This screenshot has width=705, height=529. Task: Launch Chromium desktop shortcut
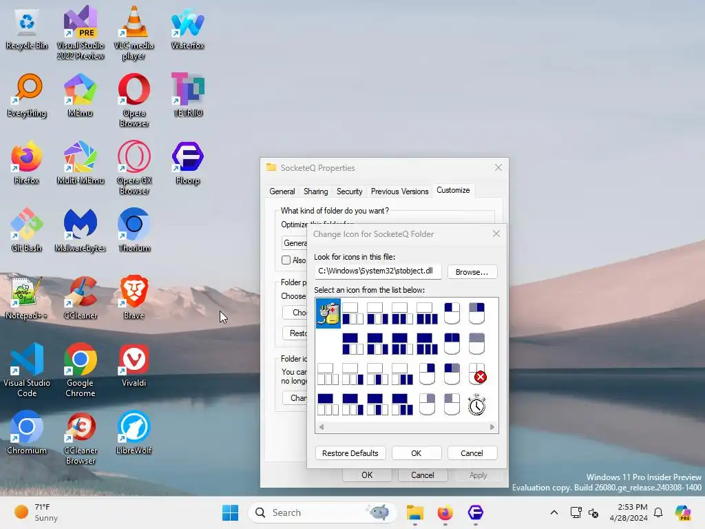coord(27,433)
